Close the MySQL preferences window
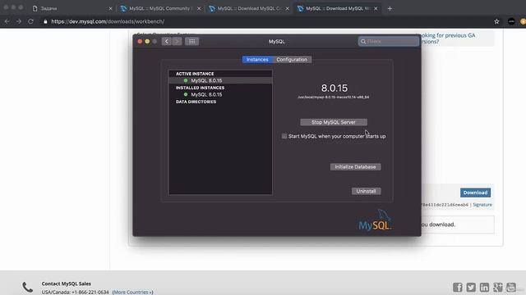This screenshot has height=295, width=526. pyautogui.click(x=140, y=42)
